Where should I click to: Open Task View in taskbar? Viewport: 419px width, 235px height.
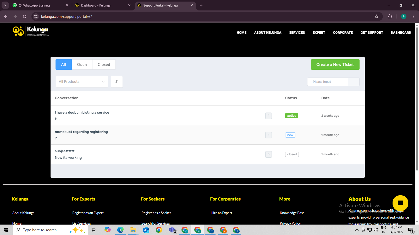[94, 230]
